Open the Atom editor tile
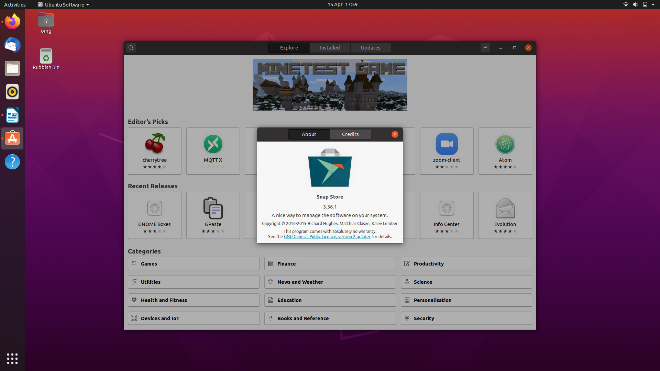660x371 pixels. pos(505,151)
